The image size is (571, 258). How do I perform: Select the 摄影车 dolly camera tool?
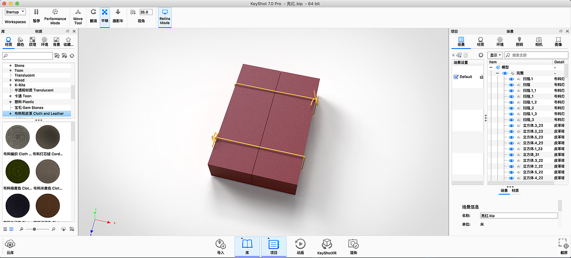click(118, 16)
